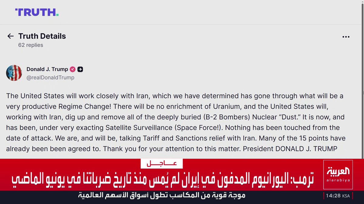364x204 pixels.
Task: View the 62 replies link
Action: pos(31,45)
